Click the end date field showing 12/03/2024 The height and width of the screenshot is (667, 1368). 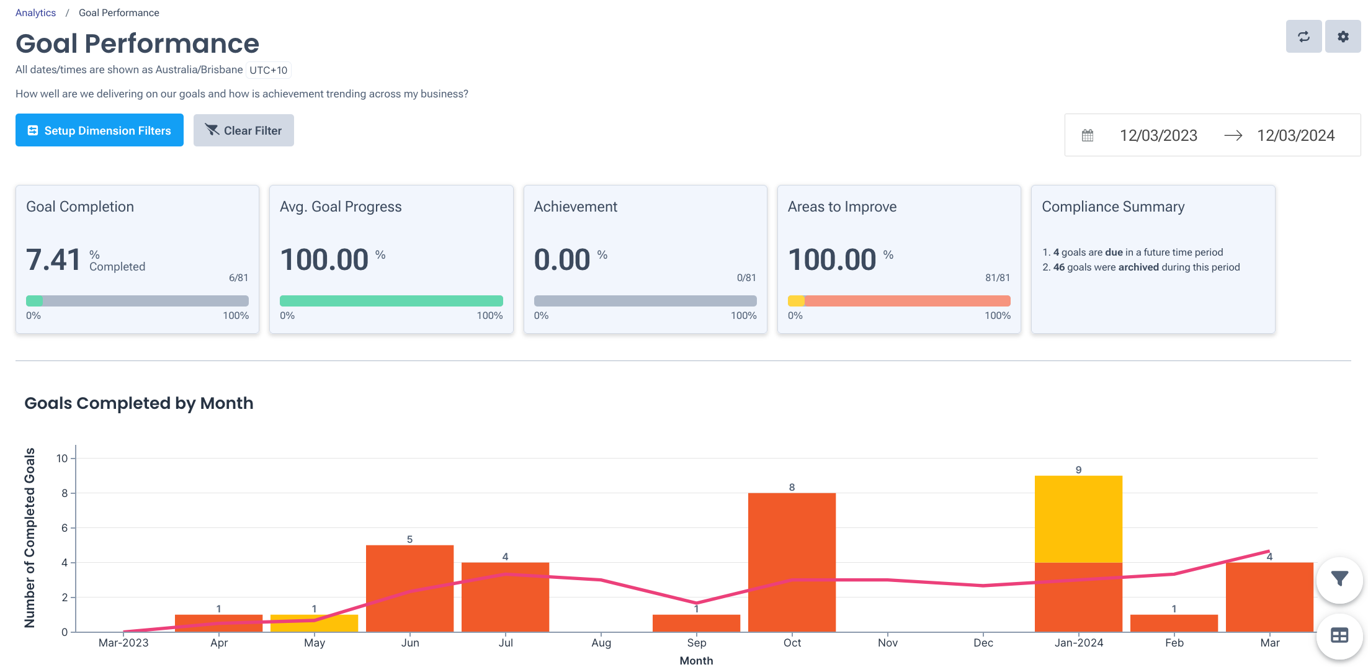[1295, 135]
